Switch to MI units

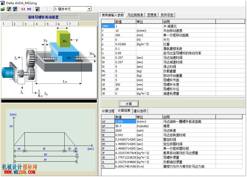[x=29, y=9]
